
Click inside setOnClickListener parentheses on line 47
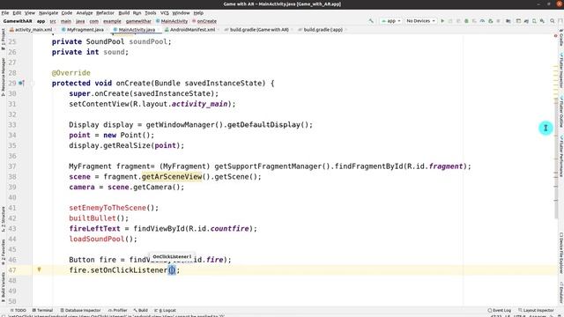[172, 270]
